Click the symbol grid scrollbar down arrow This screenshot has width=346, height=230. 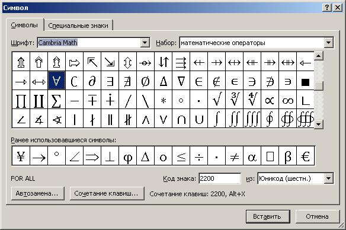point(318,124)
